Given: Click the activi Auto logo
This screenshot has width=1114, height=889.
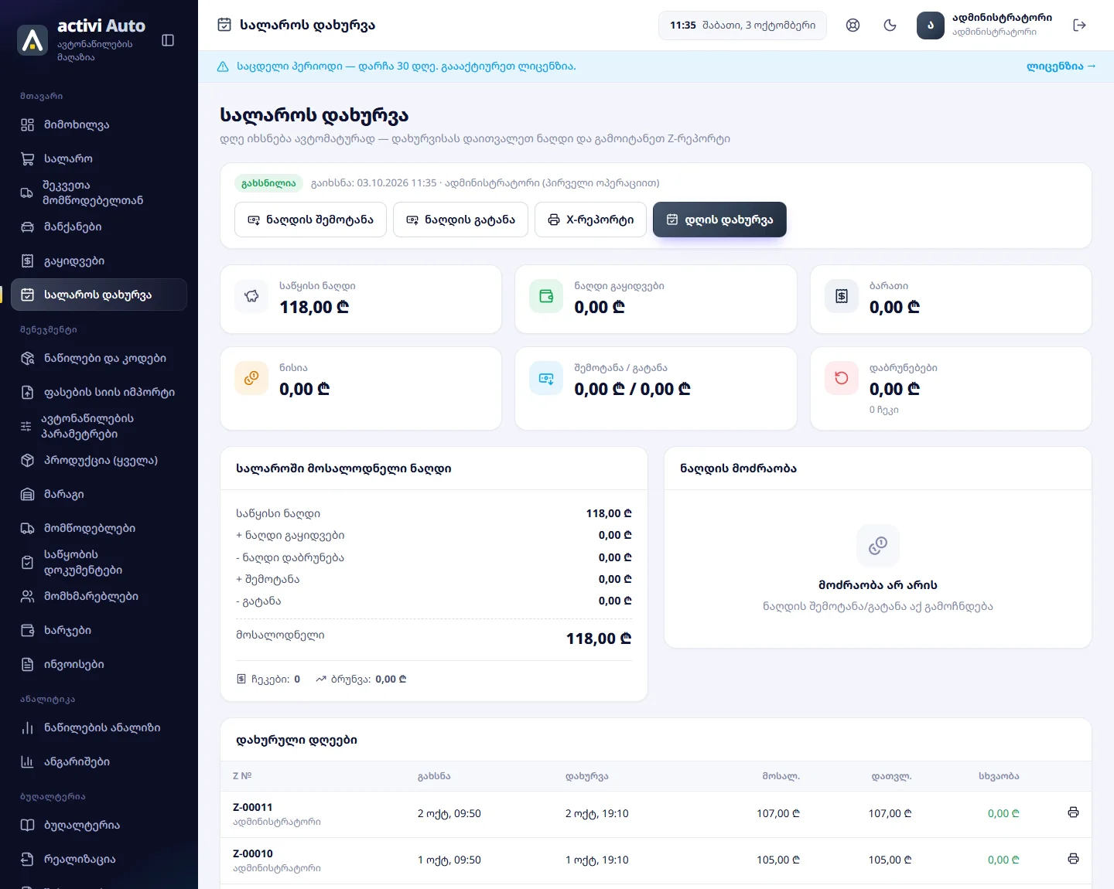Looking at the screenshot, I should click(32, 40).
